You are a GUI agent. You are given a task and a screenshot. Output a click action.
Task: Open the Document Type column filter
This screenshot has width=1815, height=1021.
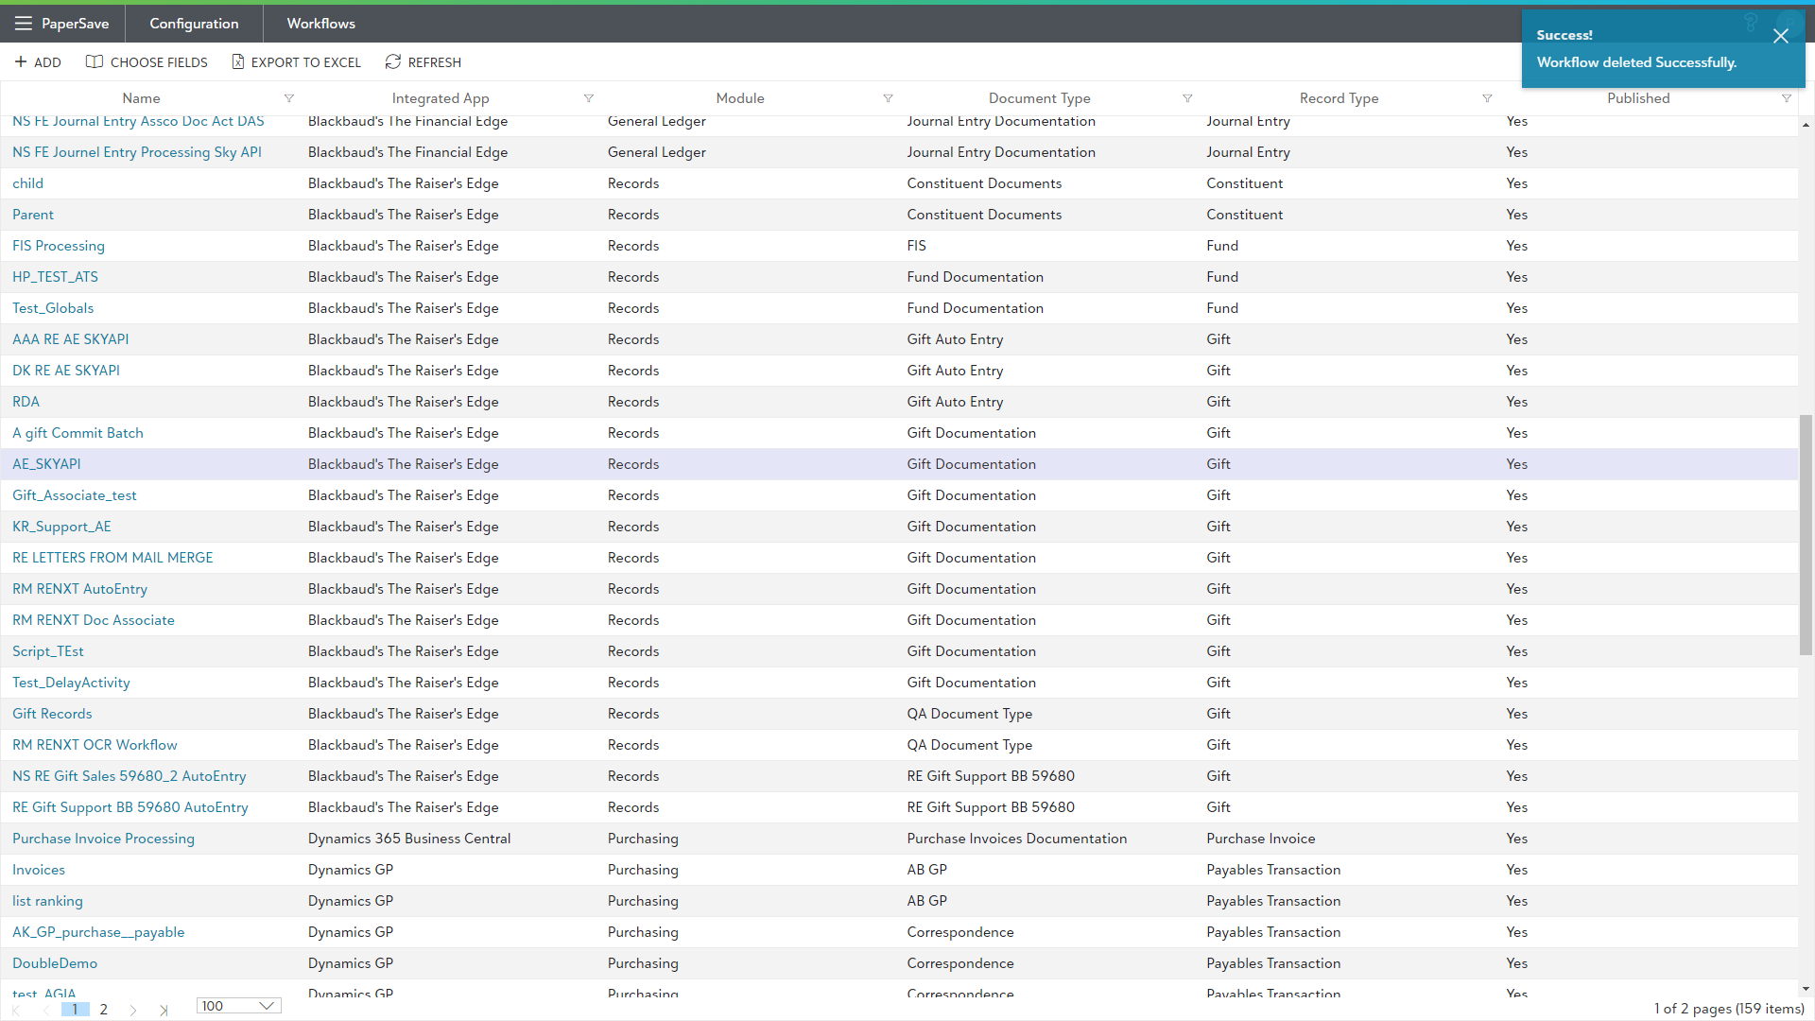click(x=1187, y=98)
